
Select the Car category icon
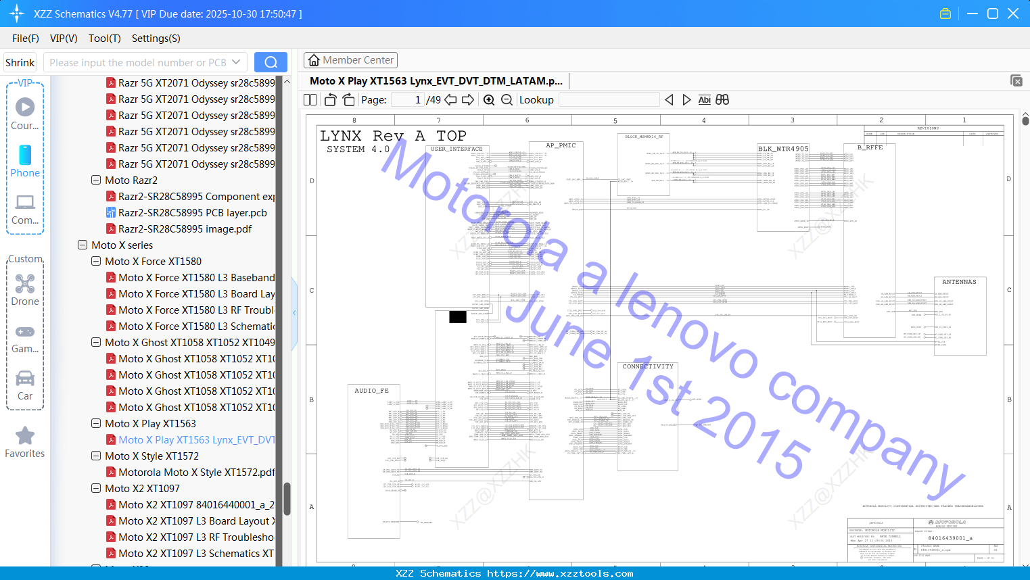coord(25,385)
